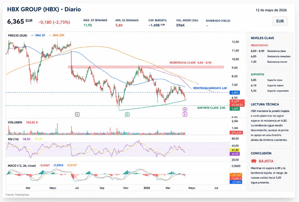The image size is (299, 202).
Task: Select the SMA 200 legend entry
Action: (x=56, y=35)
